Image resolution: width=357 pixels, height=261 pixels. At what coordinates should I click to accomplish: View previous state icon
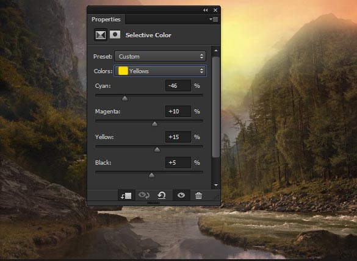[144, 195]
